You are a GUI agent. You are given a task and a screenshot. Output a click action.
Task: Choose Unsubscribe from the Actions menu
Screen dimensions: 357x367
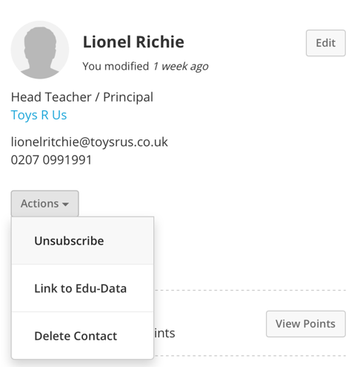82,241
